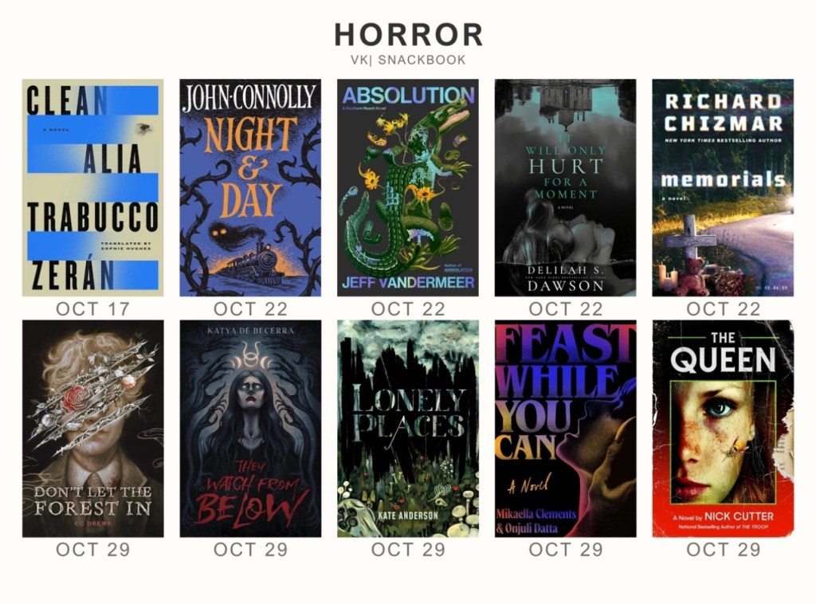Click the fly on the Clean cover
Viewport: 816px width, 604px height.
[x=143, y=128]
